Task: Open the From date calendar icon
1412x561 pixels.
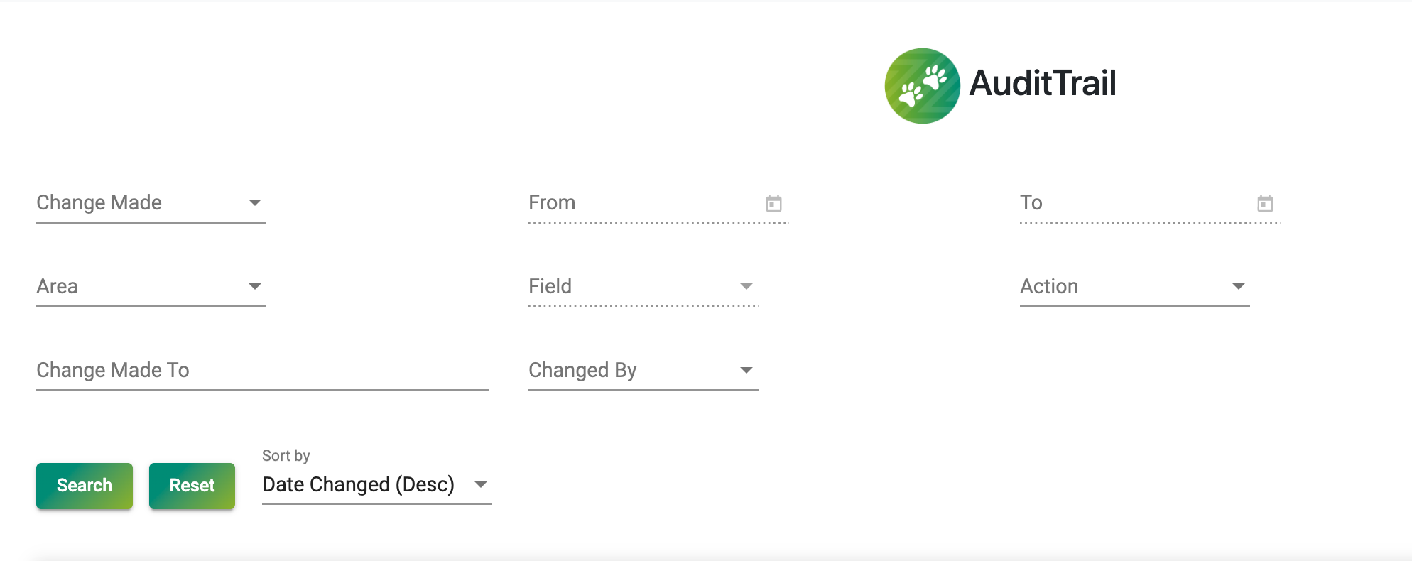Action: click(x=773, y=204)
